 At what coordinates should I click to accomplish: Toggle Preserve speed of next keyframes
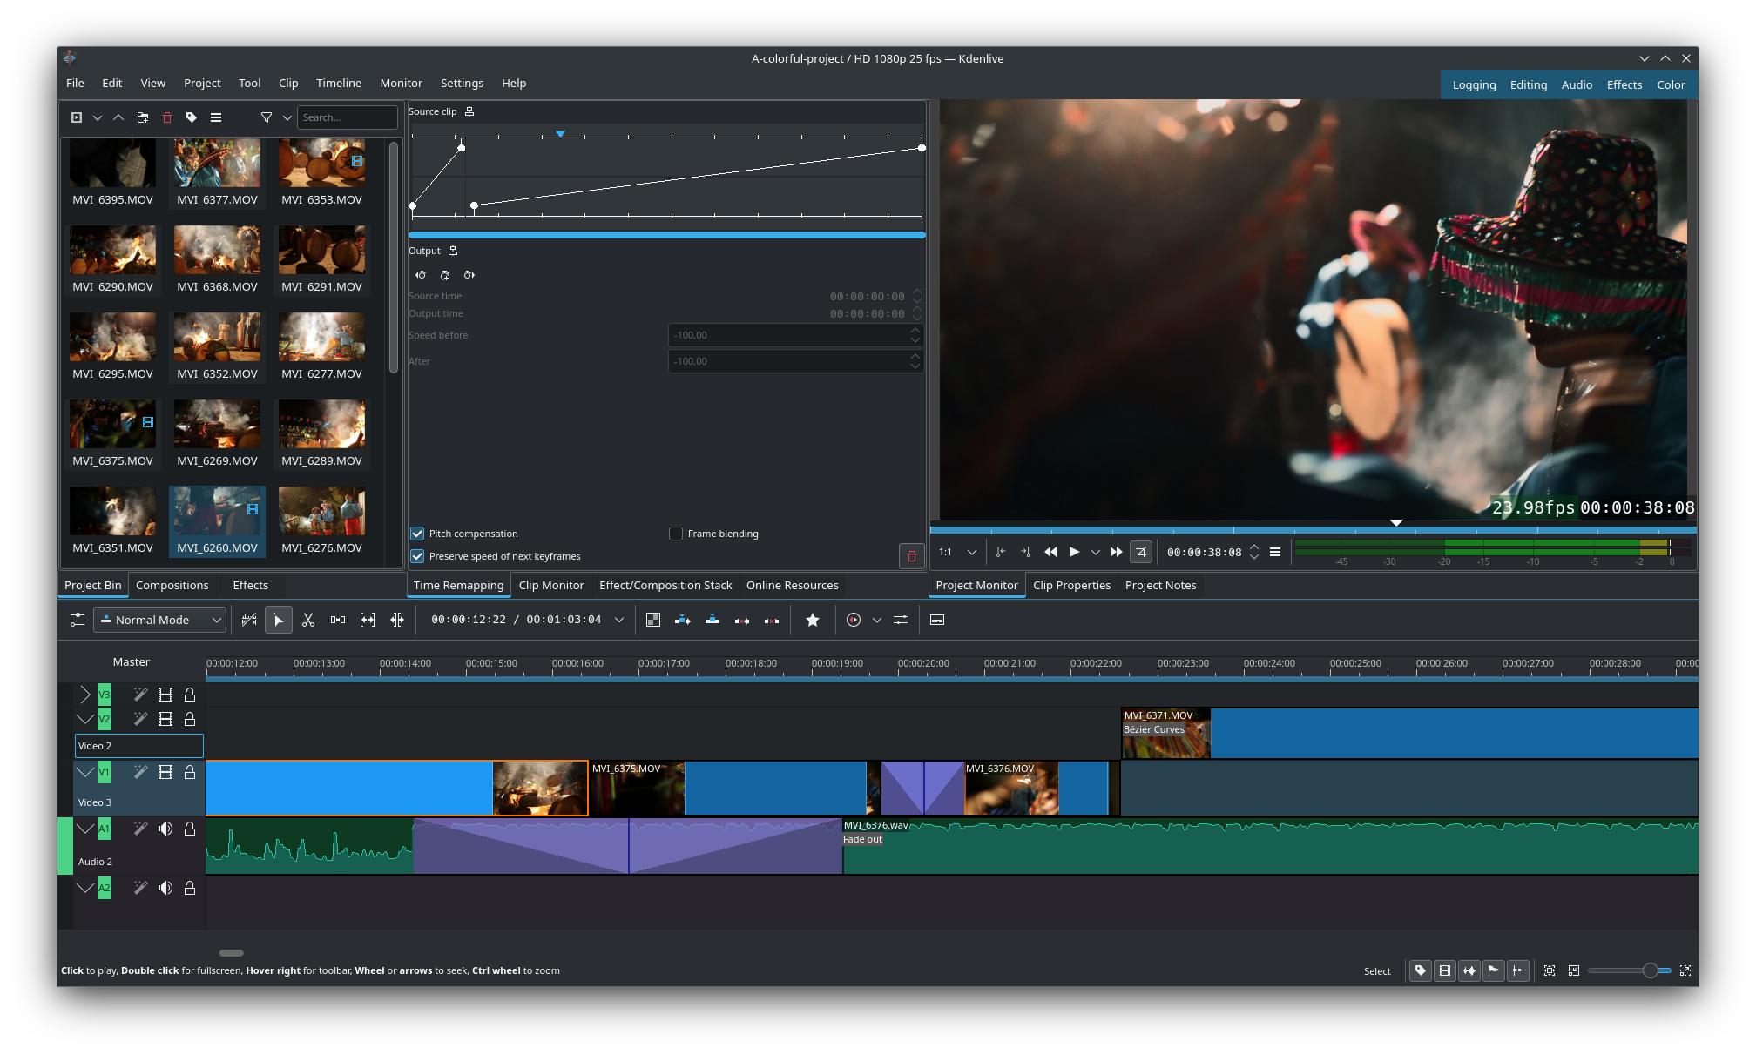pos(418,555)
